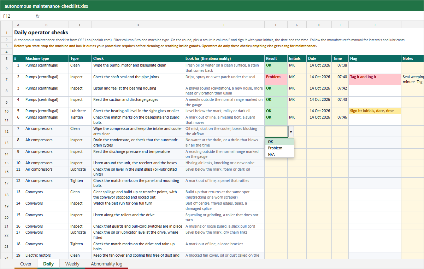Image resolution: width=424 pixels, height=269 pixels.
Task: Open the Abnormality log sheet tab
Action: click(x=106, y=264)
